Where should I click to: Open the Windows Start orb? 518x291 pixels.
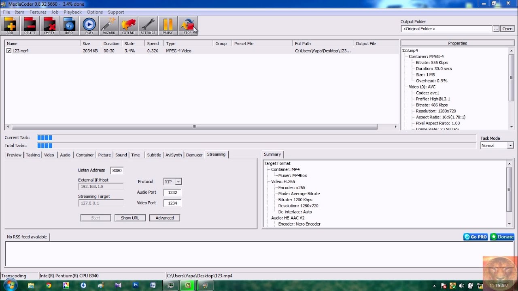(x=10, y=285)
